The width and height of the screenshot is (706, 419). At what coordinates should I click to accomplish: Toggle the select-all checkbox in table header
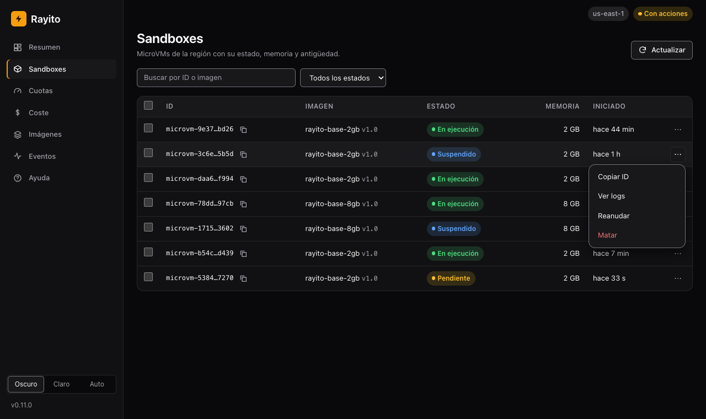(148, 105)
